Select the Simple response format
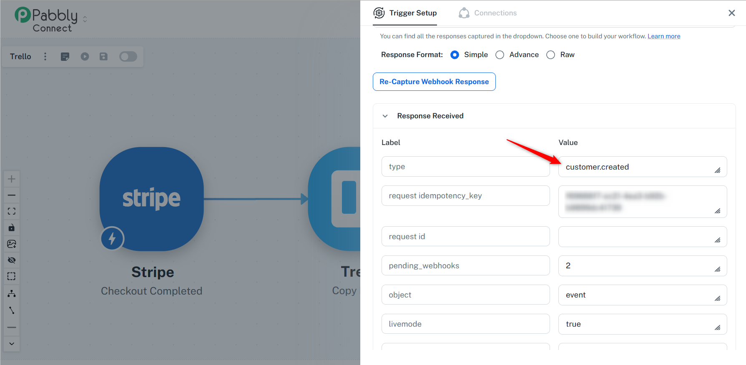This screenshot has height=365, width=746. pyautogui.click(x=455, y=55)
